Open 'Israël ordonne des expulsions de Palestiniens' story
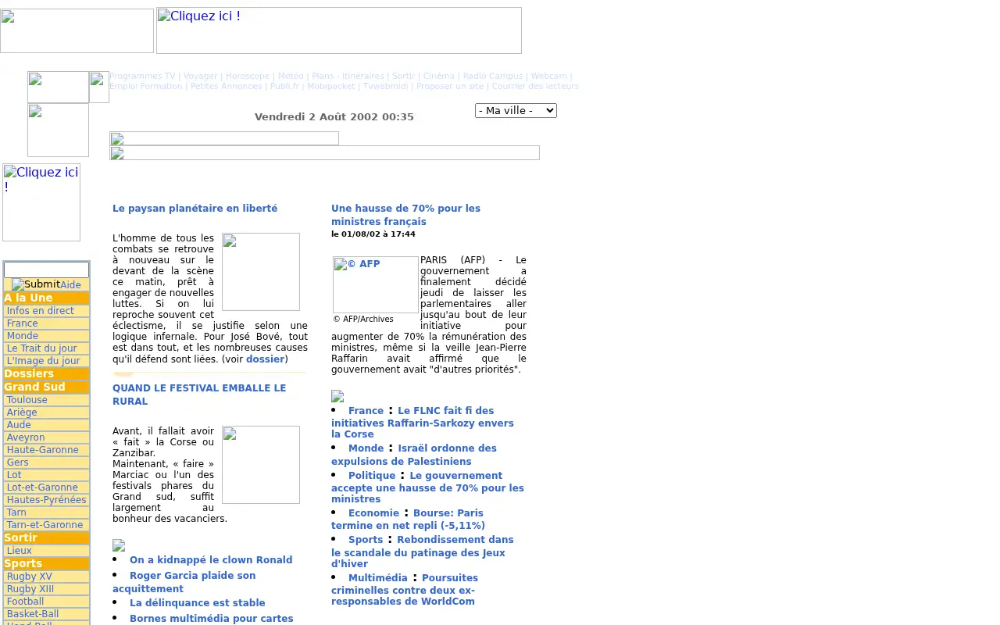This screenshot has width=1000, height=625. click(x=414, y=455)
